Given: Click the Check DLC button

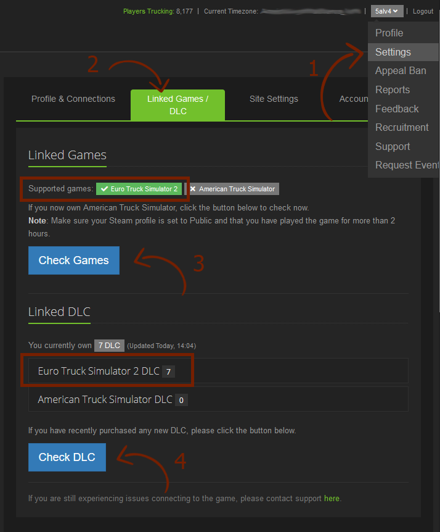Looking at the screenshot, I should pos(67,457).
